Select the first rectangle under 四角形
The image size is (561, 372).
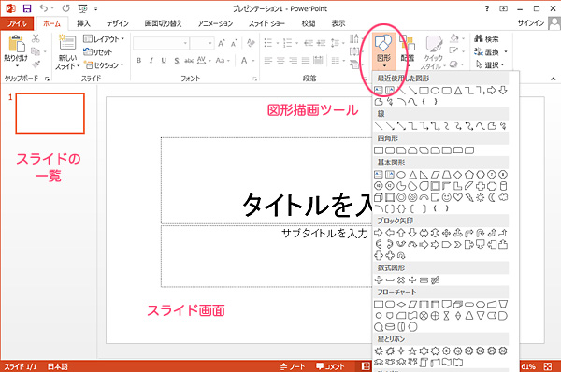379,150
